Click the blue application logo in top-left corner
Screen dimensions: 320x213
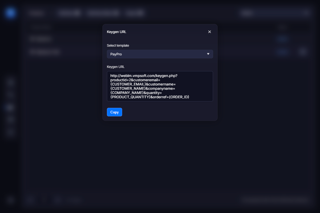[10, 13]
